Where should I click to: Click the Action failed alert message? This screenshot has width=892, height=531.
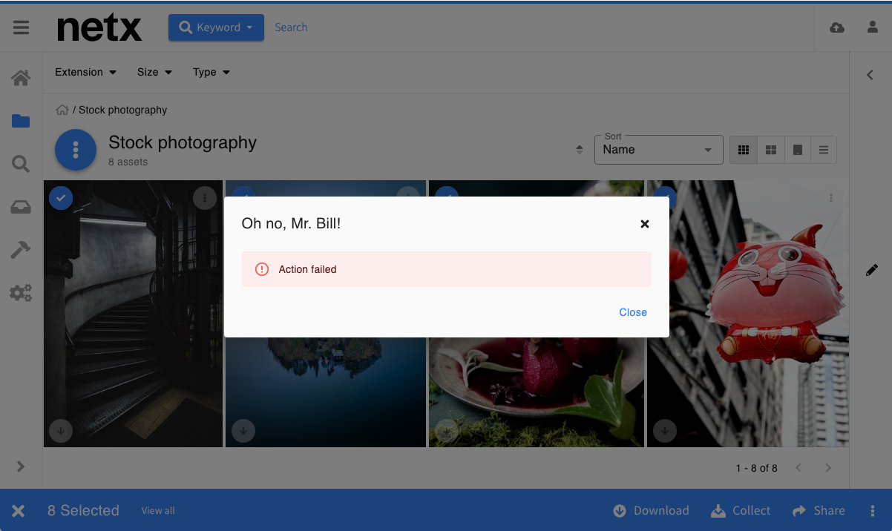(447, 269)
